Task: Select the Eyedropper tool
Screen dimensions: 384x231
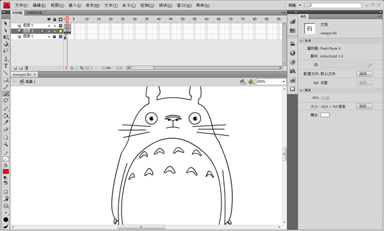Action: (x=6, y=122)
